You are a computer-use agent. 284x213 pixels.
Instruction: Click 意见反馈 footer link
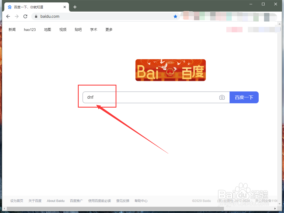(123, 201)
